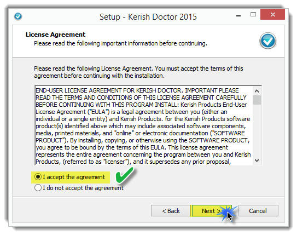Screen dimensions: 297x235
Task: Click the blue checkmark logo in header
Action: (x=267, y=41)
